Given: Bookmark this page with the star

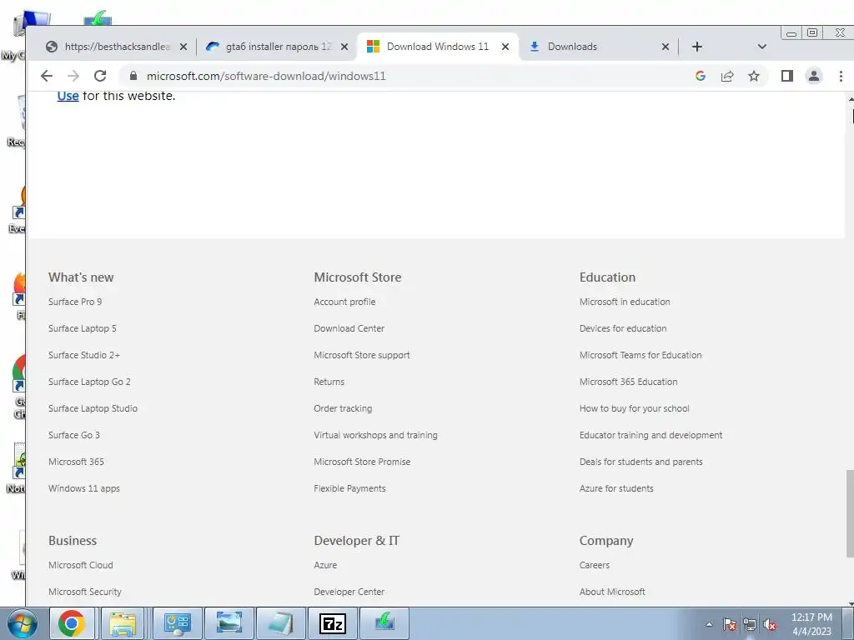Looking at the screenshot, I should tap(754, 76).
